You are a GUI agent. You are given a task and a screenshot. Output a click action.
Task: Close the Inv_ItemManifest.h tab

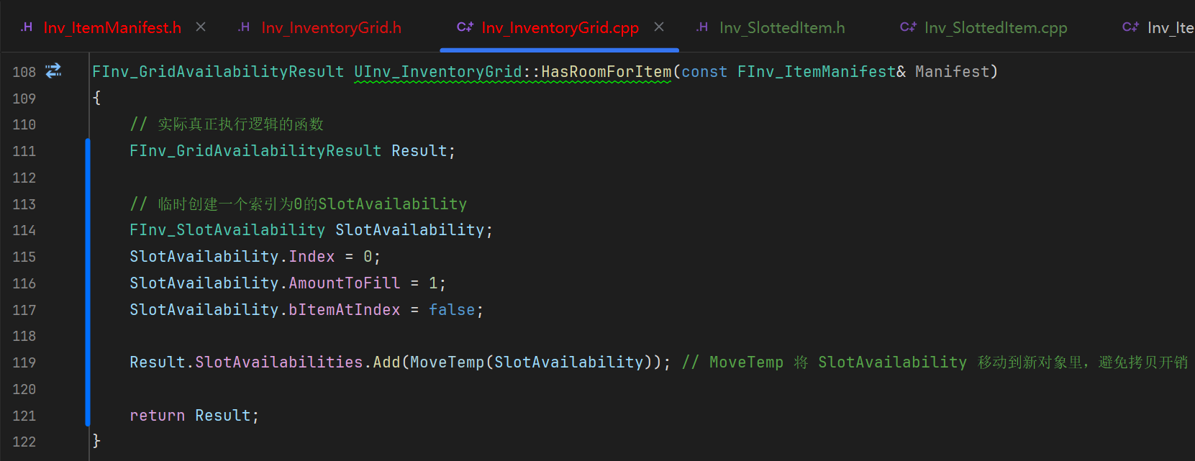click(201, 27)
